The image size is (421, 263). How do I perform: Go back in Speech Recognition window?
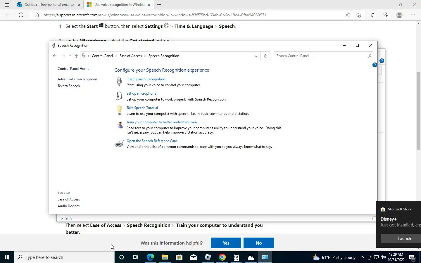click(x=55, y=56)
